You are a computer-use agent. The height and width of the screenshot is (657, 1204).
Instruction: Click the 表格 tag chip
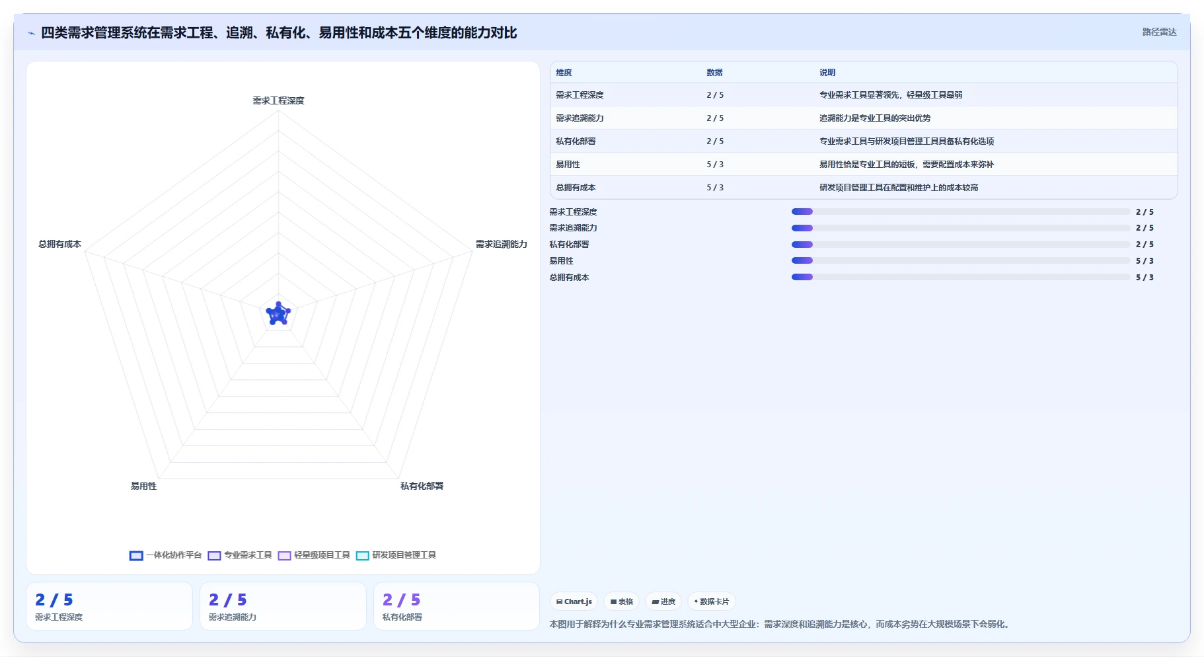point(621,601)
